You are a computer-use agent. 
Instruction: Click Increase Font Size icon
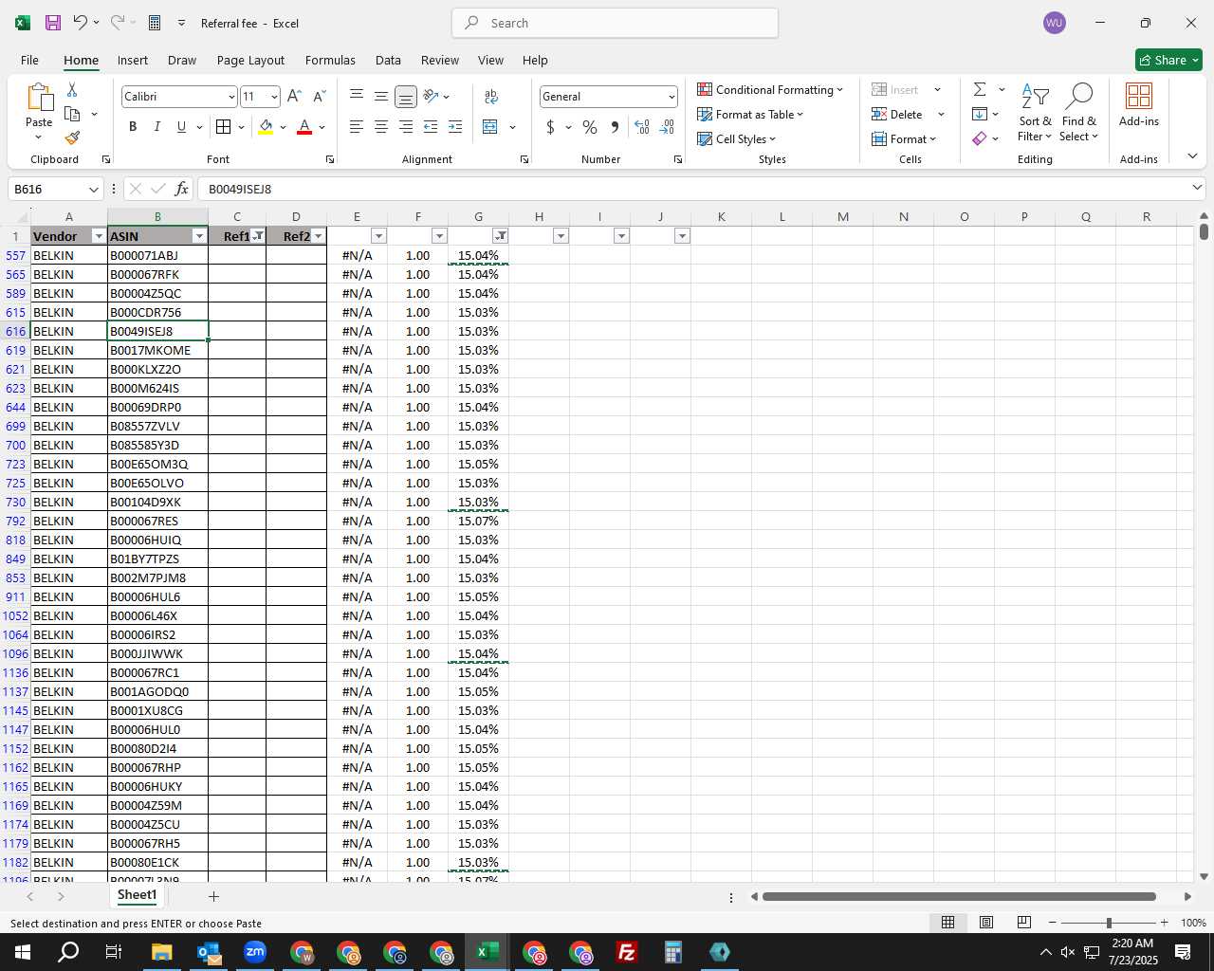pos(294,96)
